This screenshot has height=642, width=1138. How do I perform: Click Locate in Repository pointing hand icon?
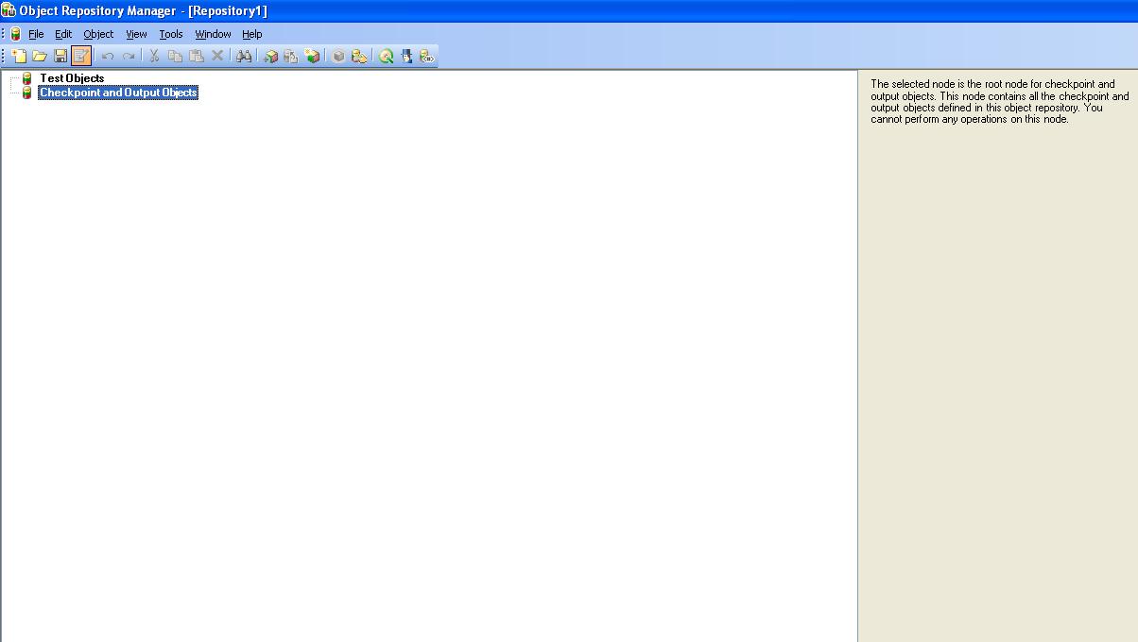[359, 57]
